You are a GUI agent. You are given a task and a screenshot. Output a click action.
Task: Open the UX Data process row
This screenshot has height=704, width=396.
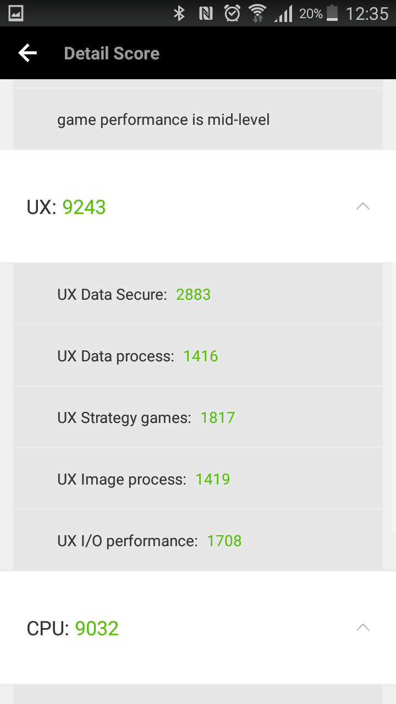pyautogui.click(x=198, y=356)
